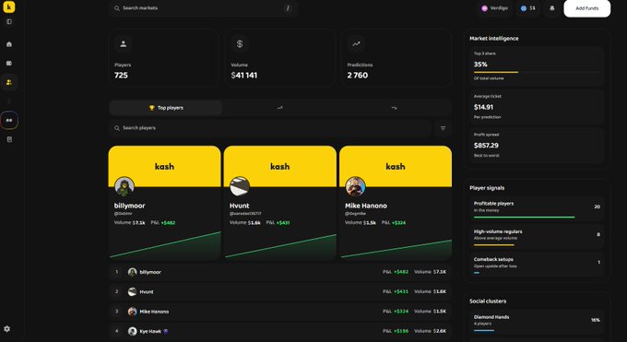Open the document icon in sidebar
Screen dimensions: 627x342
pyautogui.click(x=9, y=139)
